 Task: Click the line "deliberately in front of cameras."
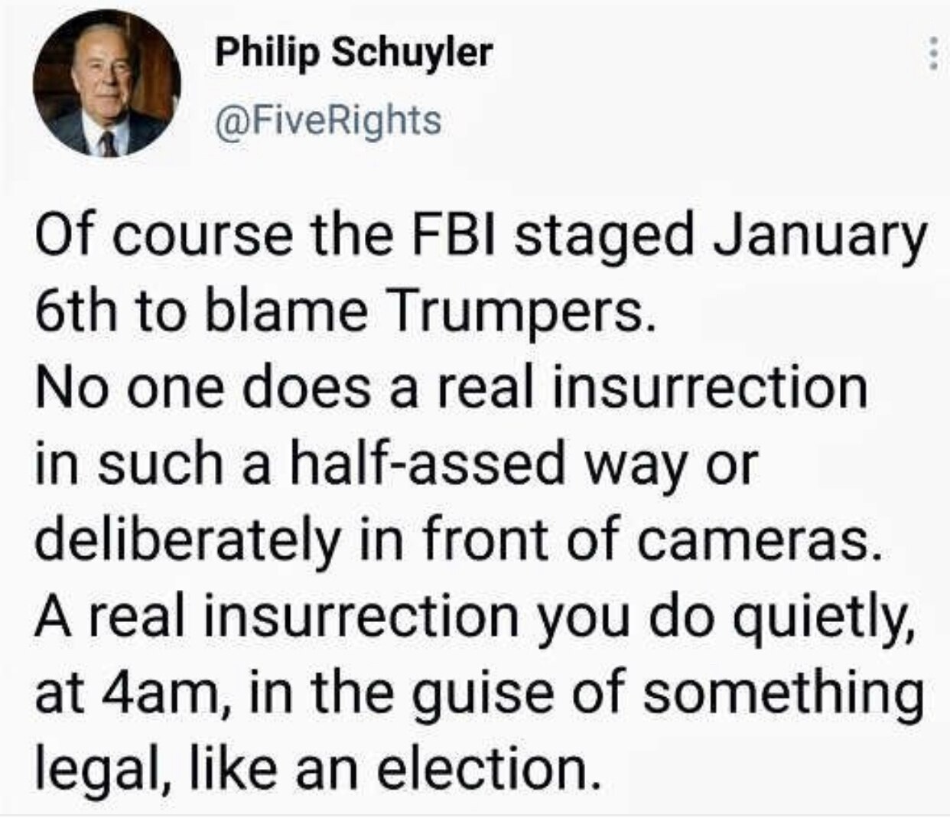[x=454, y=539]
